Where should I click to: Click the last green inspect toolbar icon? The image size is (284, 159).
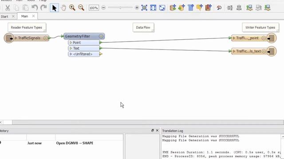point(267,8)
